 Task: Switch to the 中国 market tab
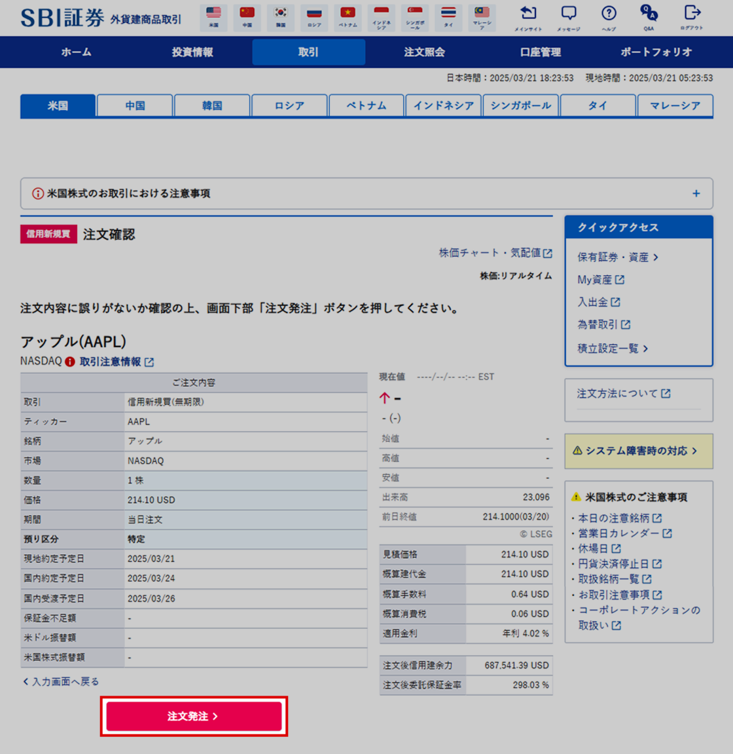(x=135, y=105)
